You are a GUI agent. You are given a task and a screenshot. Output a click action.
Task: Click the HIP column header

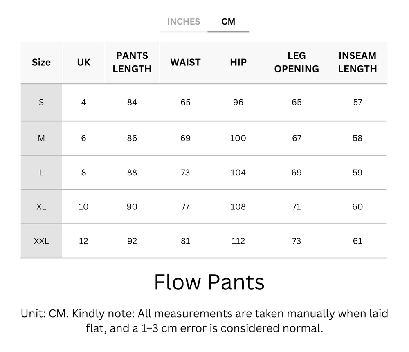pos(238,62)
